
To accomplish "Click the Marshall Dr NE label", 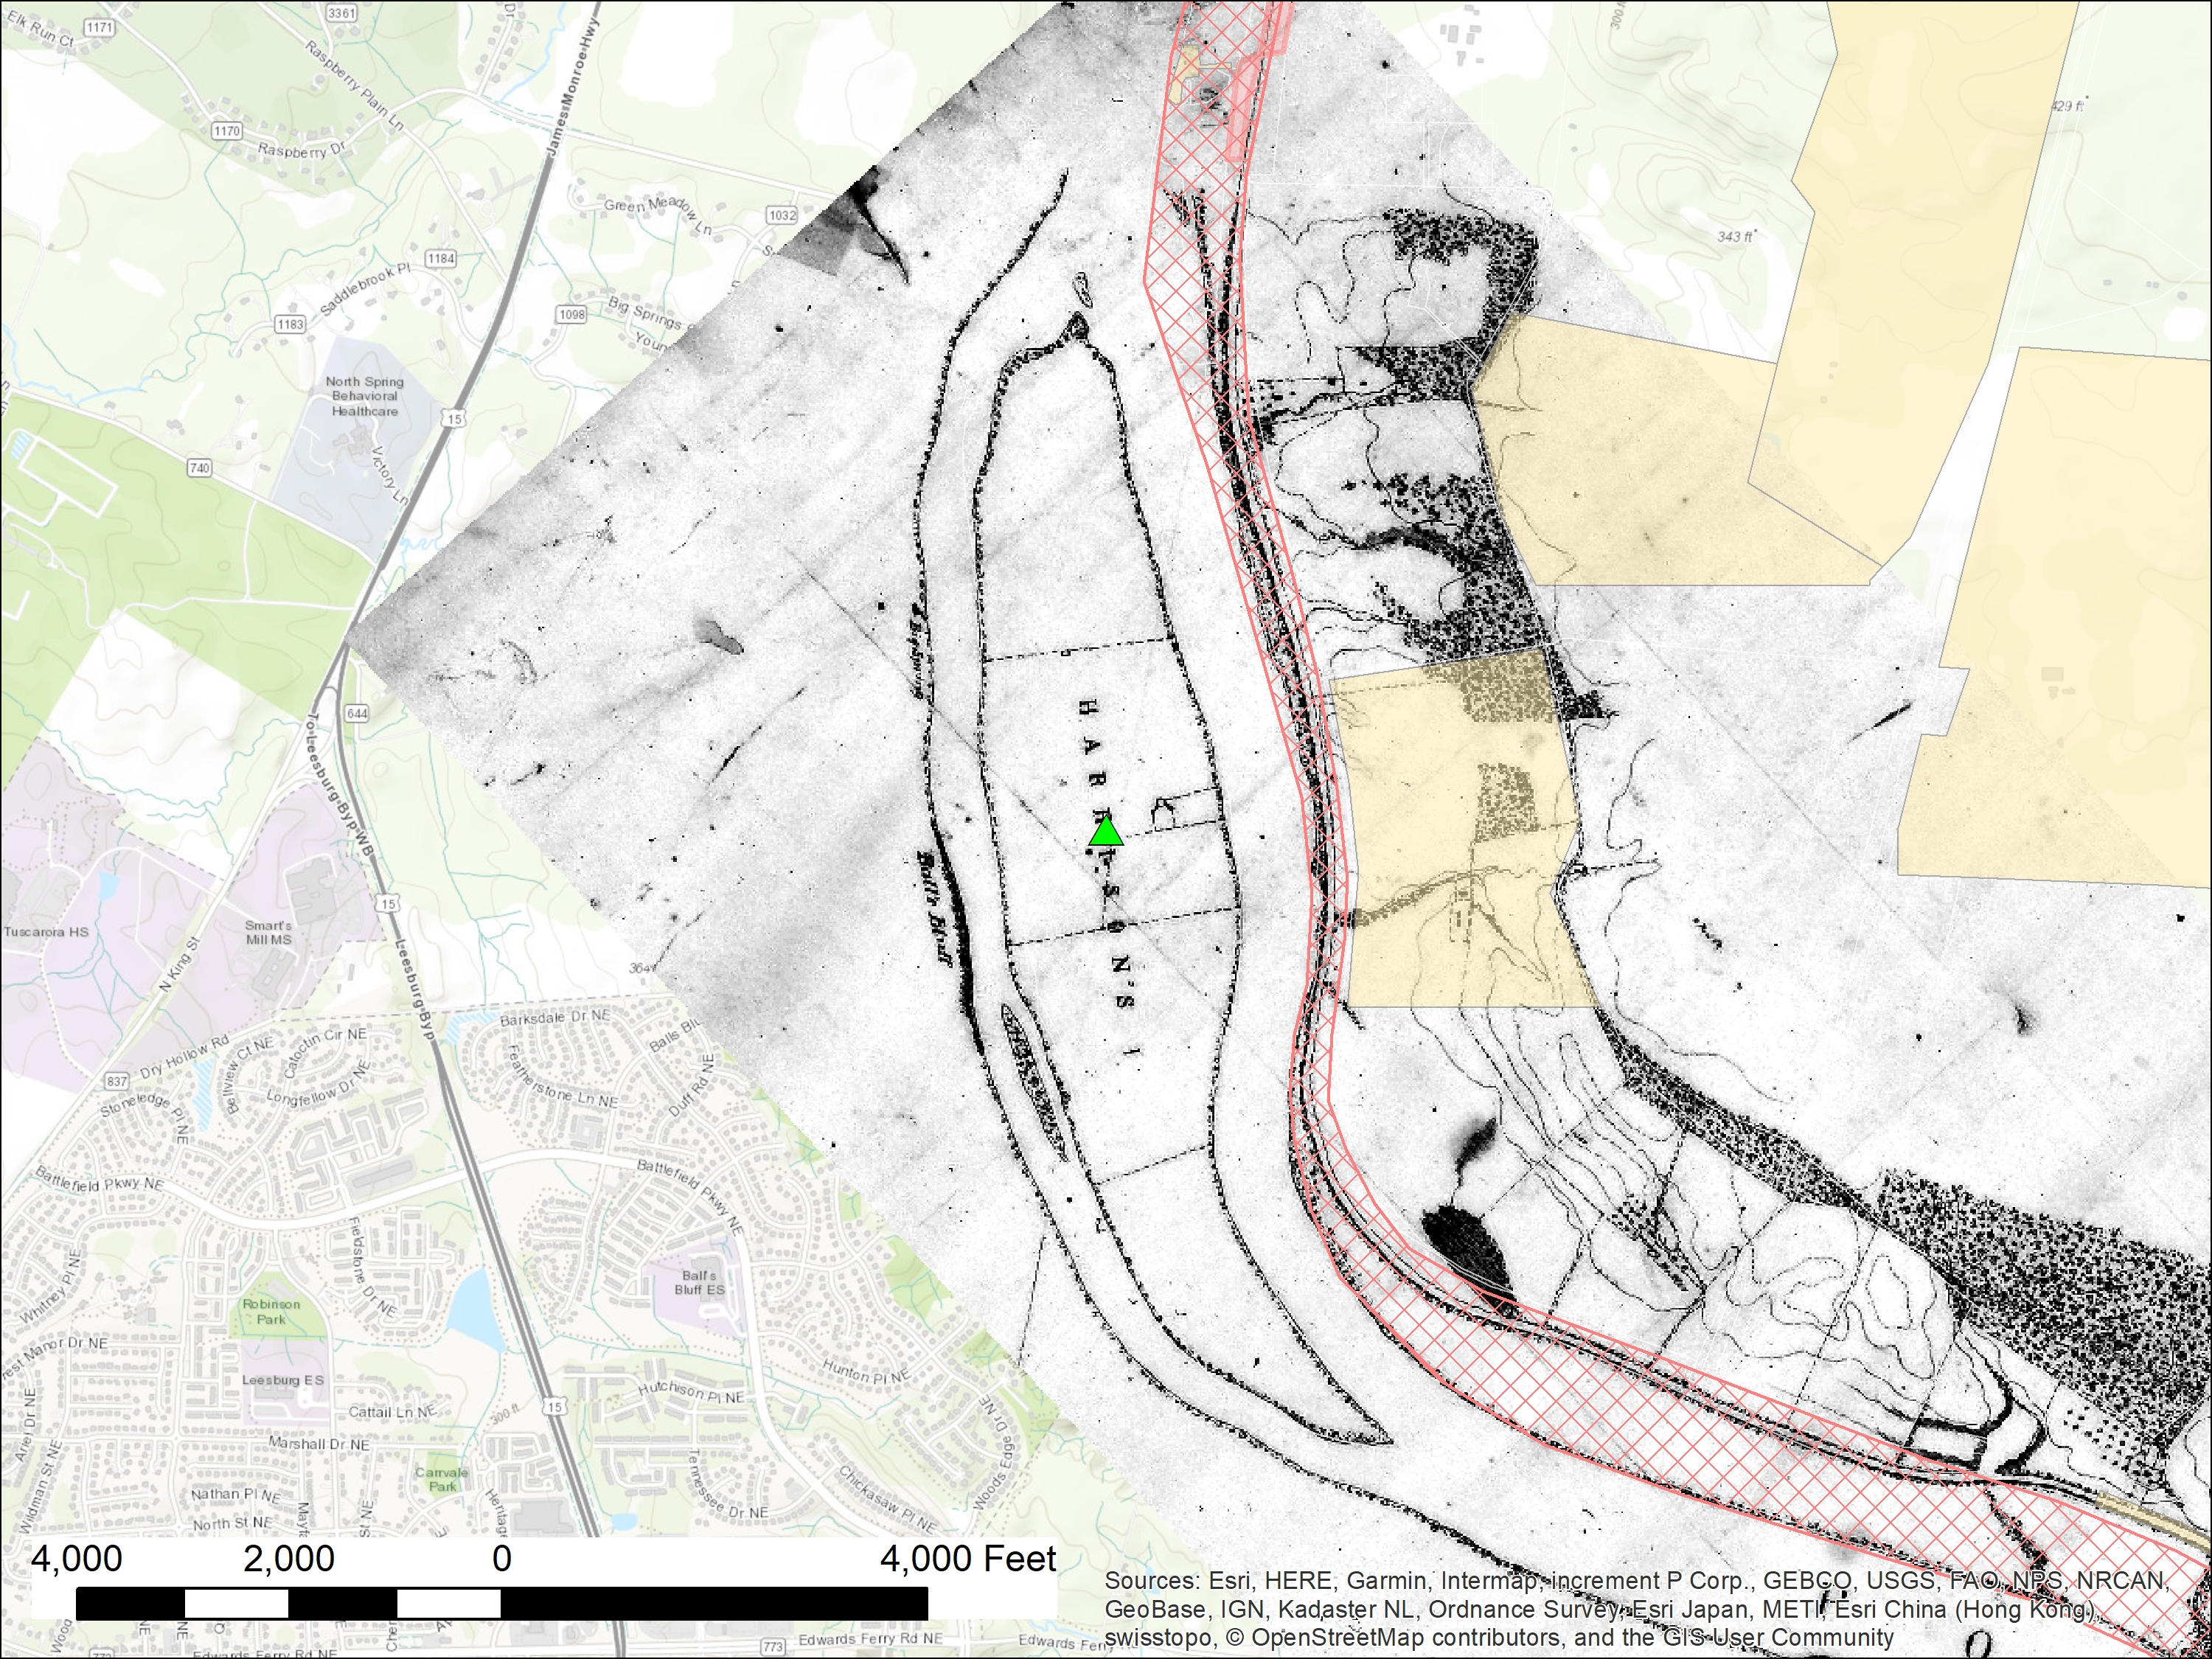I will pos(319,1444).
